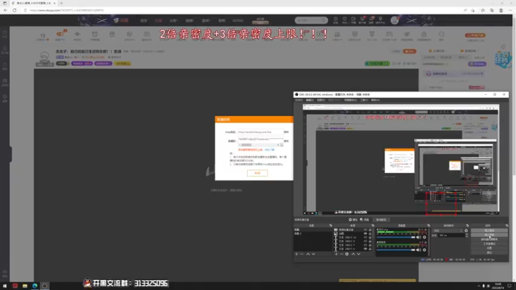Open the history clock icon in Douyu header

click(x=335, y=19)
